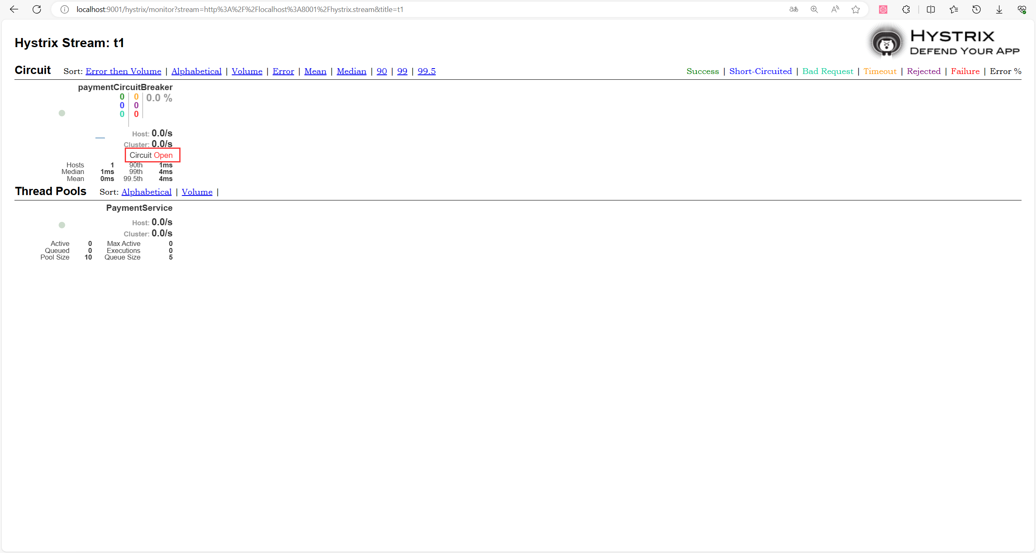Sort circuits by Median
This screenshot has width=1036, height=553.
[352, 71]
